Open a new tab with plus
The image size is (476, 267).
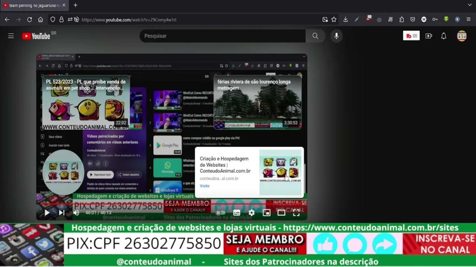pyautogui.click(x=75, y=5)
